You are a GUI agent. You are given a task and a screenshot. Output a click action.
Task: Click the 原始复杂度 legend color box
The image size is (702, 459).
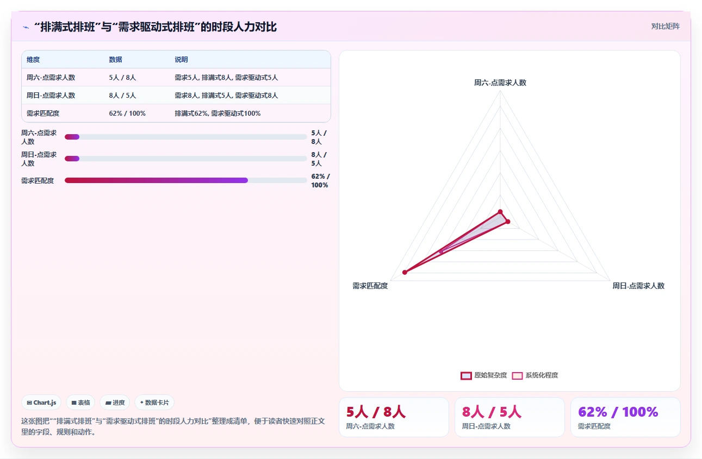(x=466, y=375)
